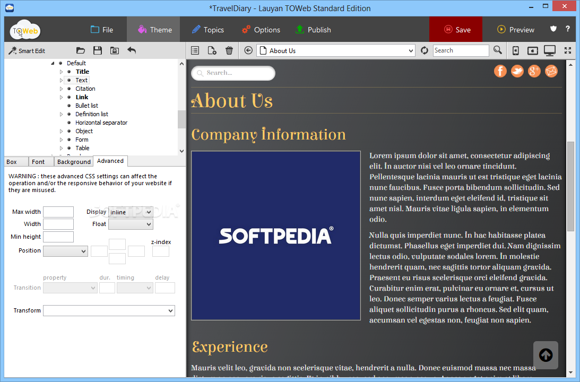Delete page with trash can icon
This screenshot has height=382, width=580.
pos(229,50)
